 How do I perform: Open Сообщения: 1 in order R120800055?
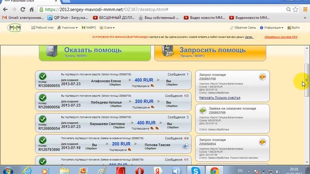pos(178,74)
